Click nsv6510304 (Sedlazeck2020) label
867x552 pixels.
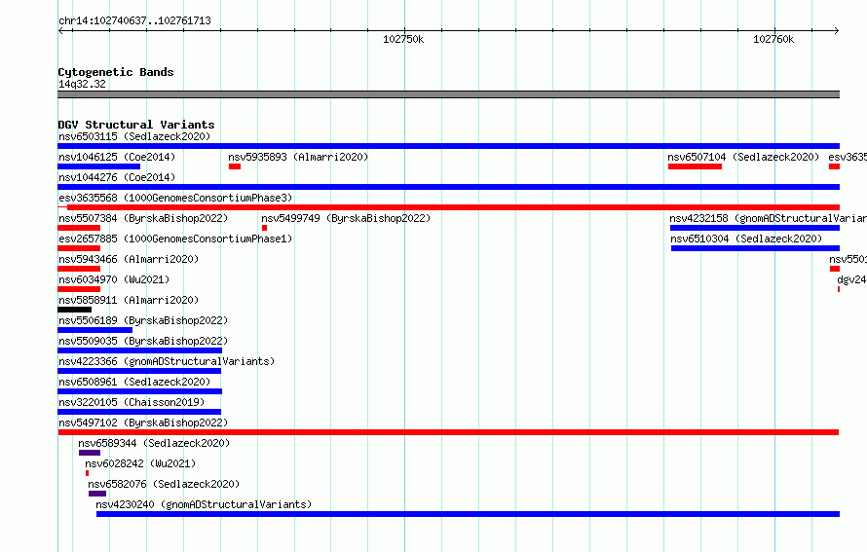pyautogui.click(x=746, y=239)
